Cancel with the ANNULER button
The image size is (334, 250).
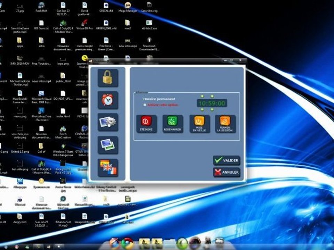click(x=226, y=172)
